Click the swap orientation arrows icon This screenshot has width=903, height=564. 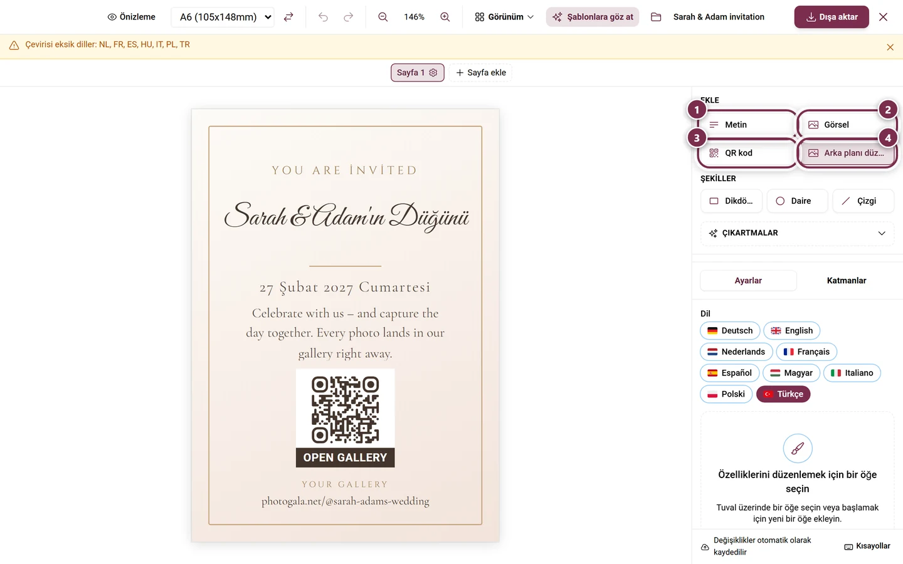(x=288, y=17)
